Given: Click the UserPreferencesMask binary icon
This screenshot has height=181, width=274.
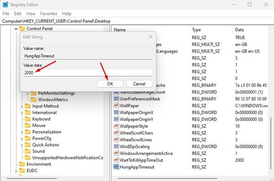Looking at the screenshot, I should coord(116,99).
